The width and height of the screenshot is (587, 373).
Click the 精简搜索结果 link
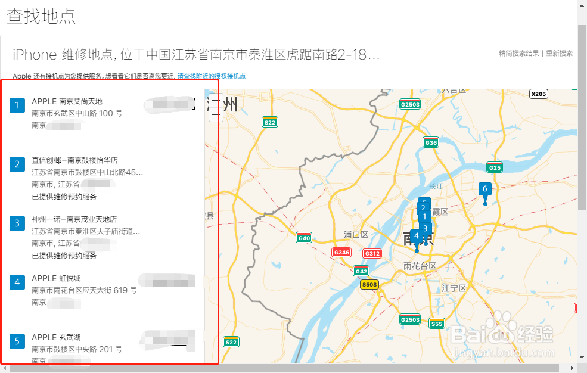(x=519, y=53)
